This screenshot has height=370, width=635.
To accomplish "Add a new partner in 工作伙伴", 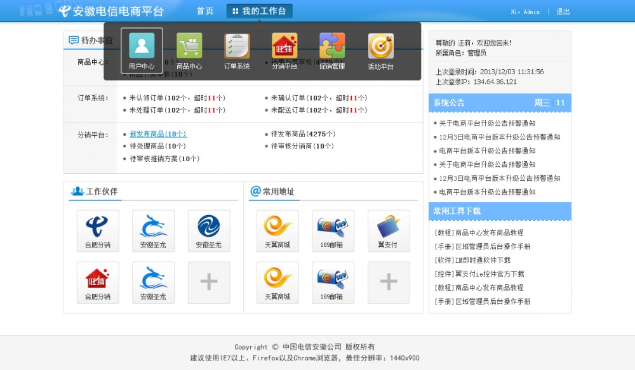I will pyautogui.click(x=208, y=282).
